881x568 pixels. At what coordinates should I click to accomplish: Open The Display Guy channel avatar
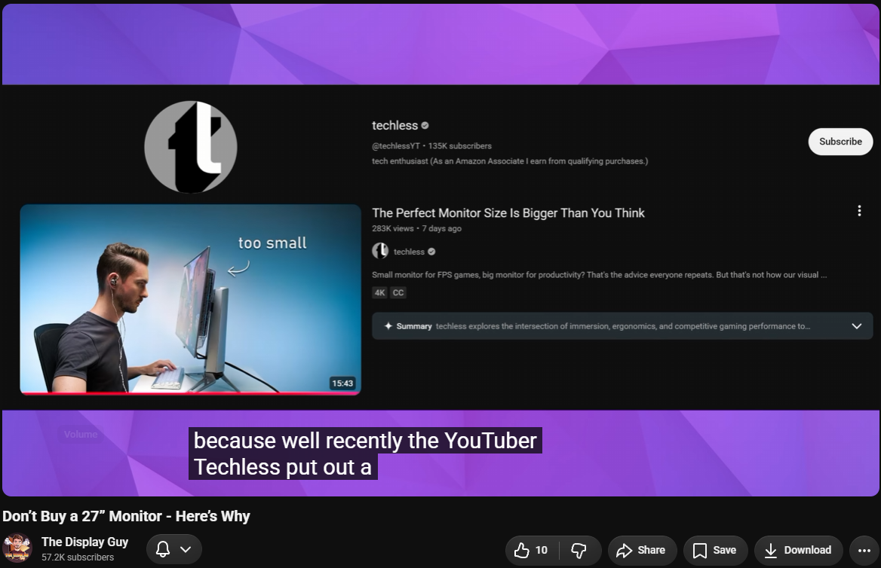17,548
